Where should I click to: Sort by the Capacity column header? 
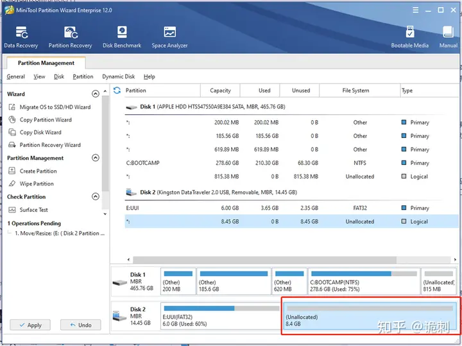[x=220, y=91]
